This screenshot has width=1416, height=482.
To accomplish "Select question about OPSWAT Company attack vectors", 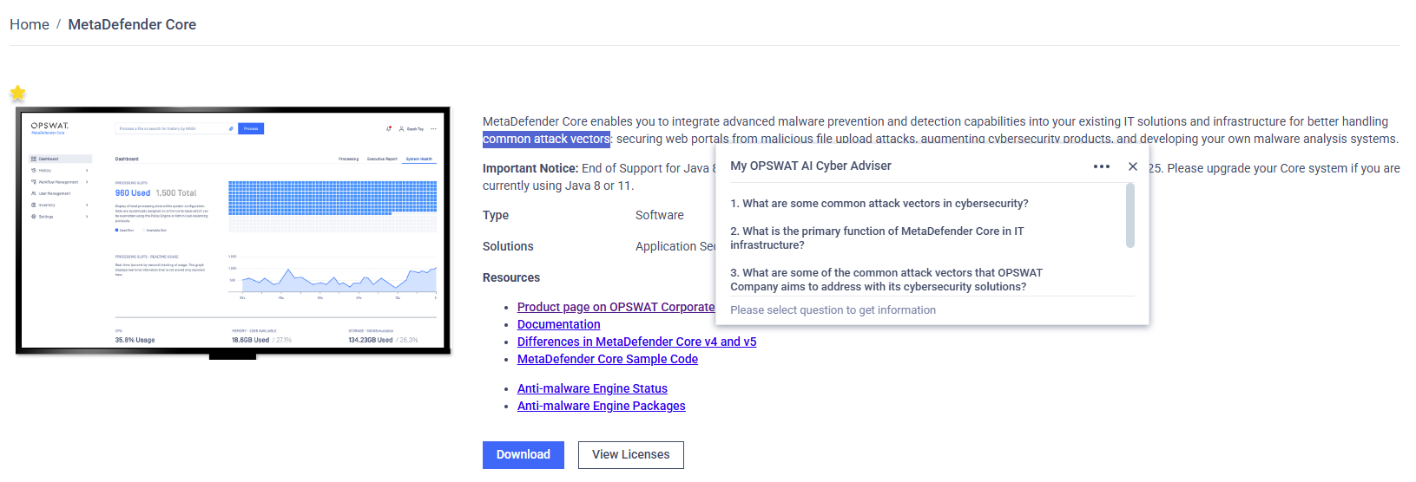I will (x=886, y=280).
